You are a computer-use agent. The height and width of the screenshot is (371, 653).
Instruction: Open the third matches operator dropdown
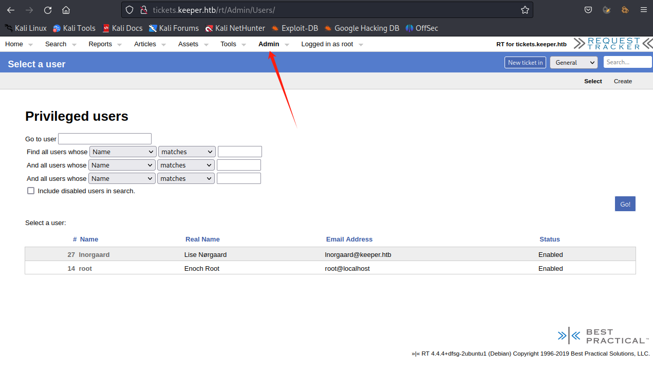click(186, 178)
